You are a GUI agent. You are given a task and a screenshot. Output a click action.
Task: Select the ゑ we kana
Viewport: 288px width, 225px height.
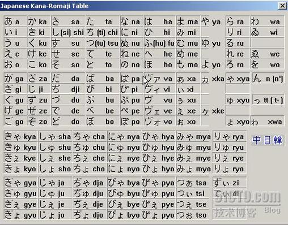[267, 54]
